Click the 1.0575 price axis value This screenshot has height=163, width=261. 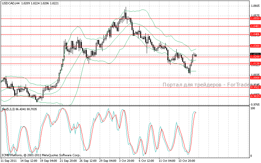point(255,15)
